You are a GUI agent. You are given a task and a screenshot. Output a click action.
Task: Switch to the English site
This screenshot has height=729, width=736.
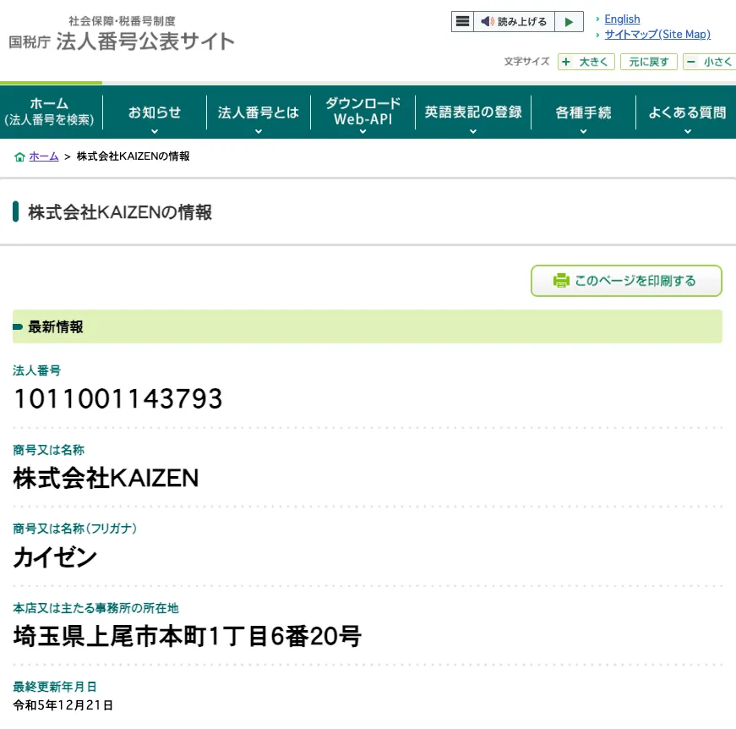(622, 19)
